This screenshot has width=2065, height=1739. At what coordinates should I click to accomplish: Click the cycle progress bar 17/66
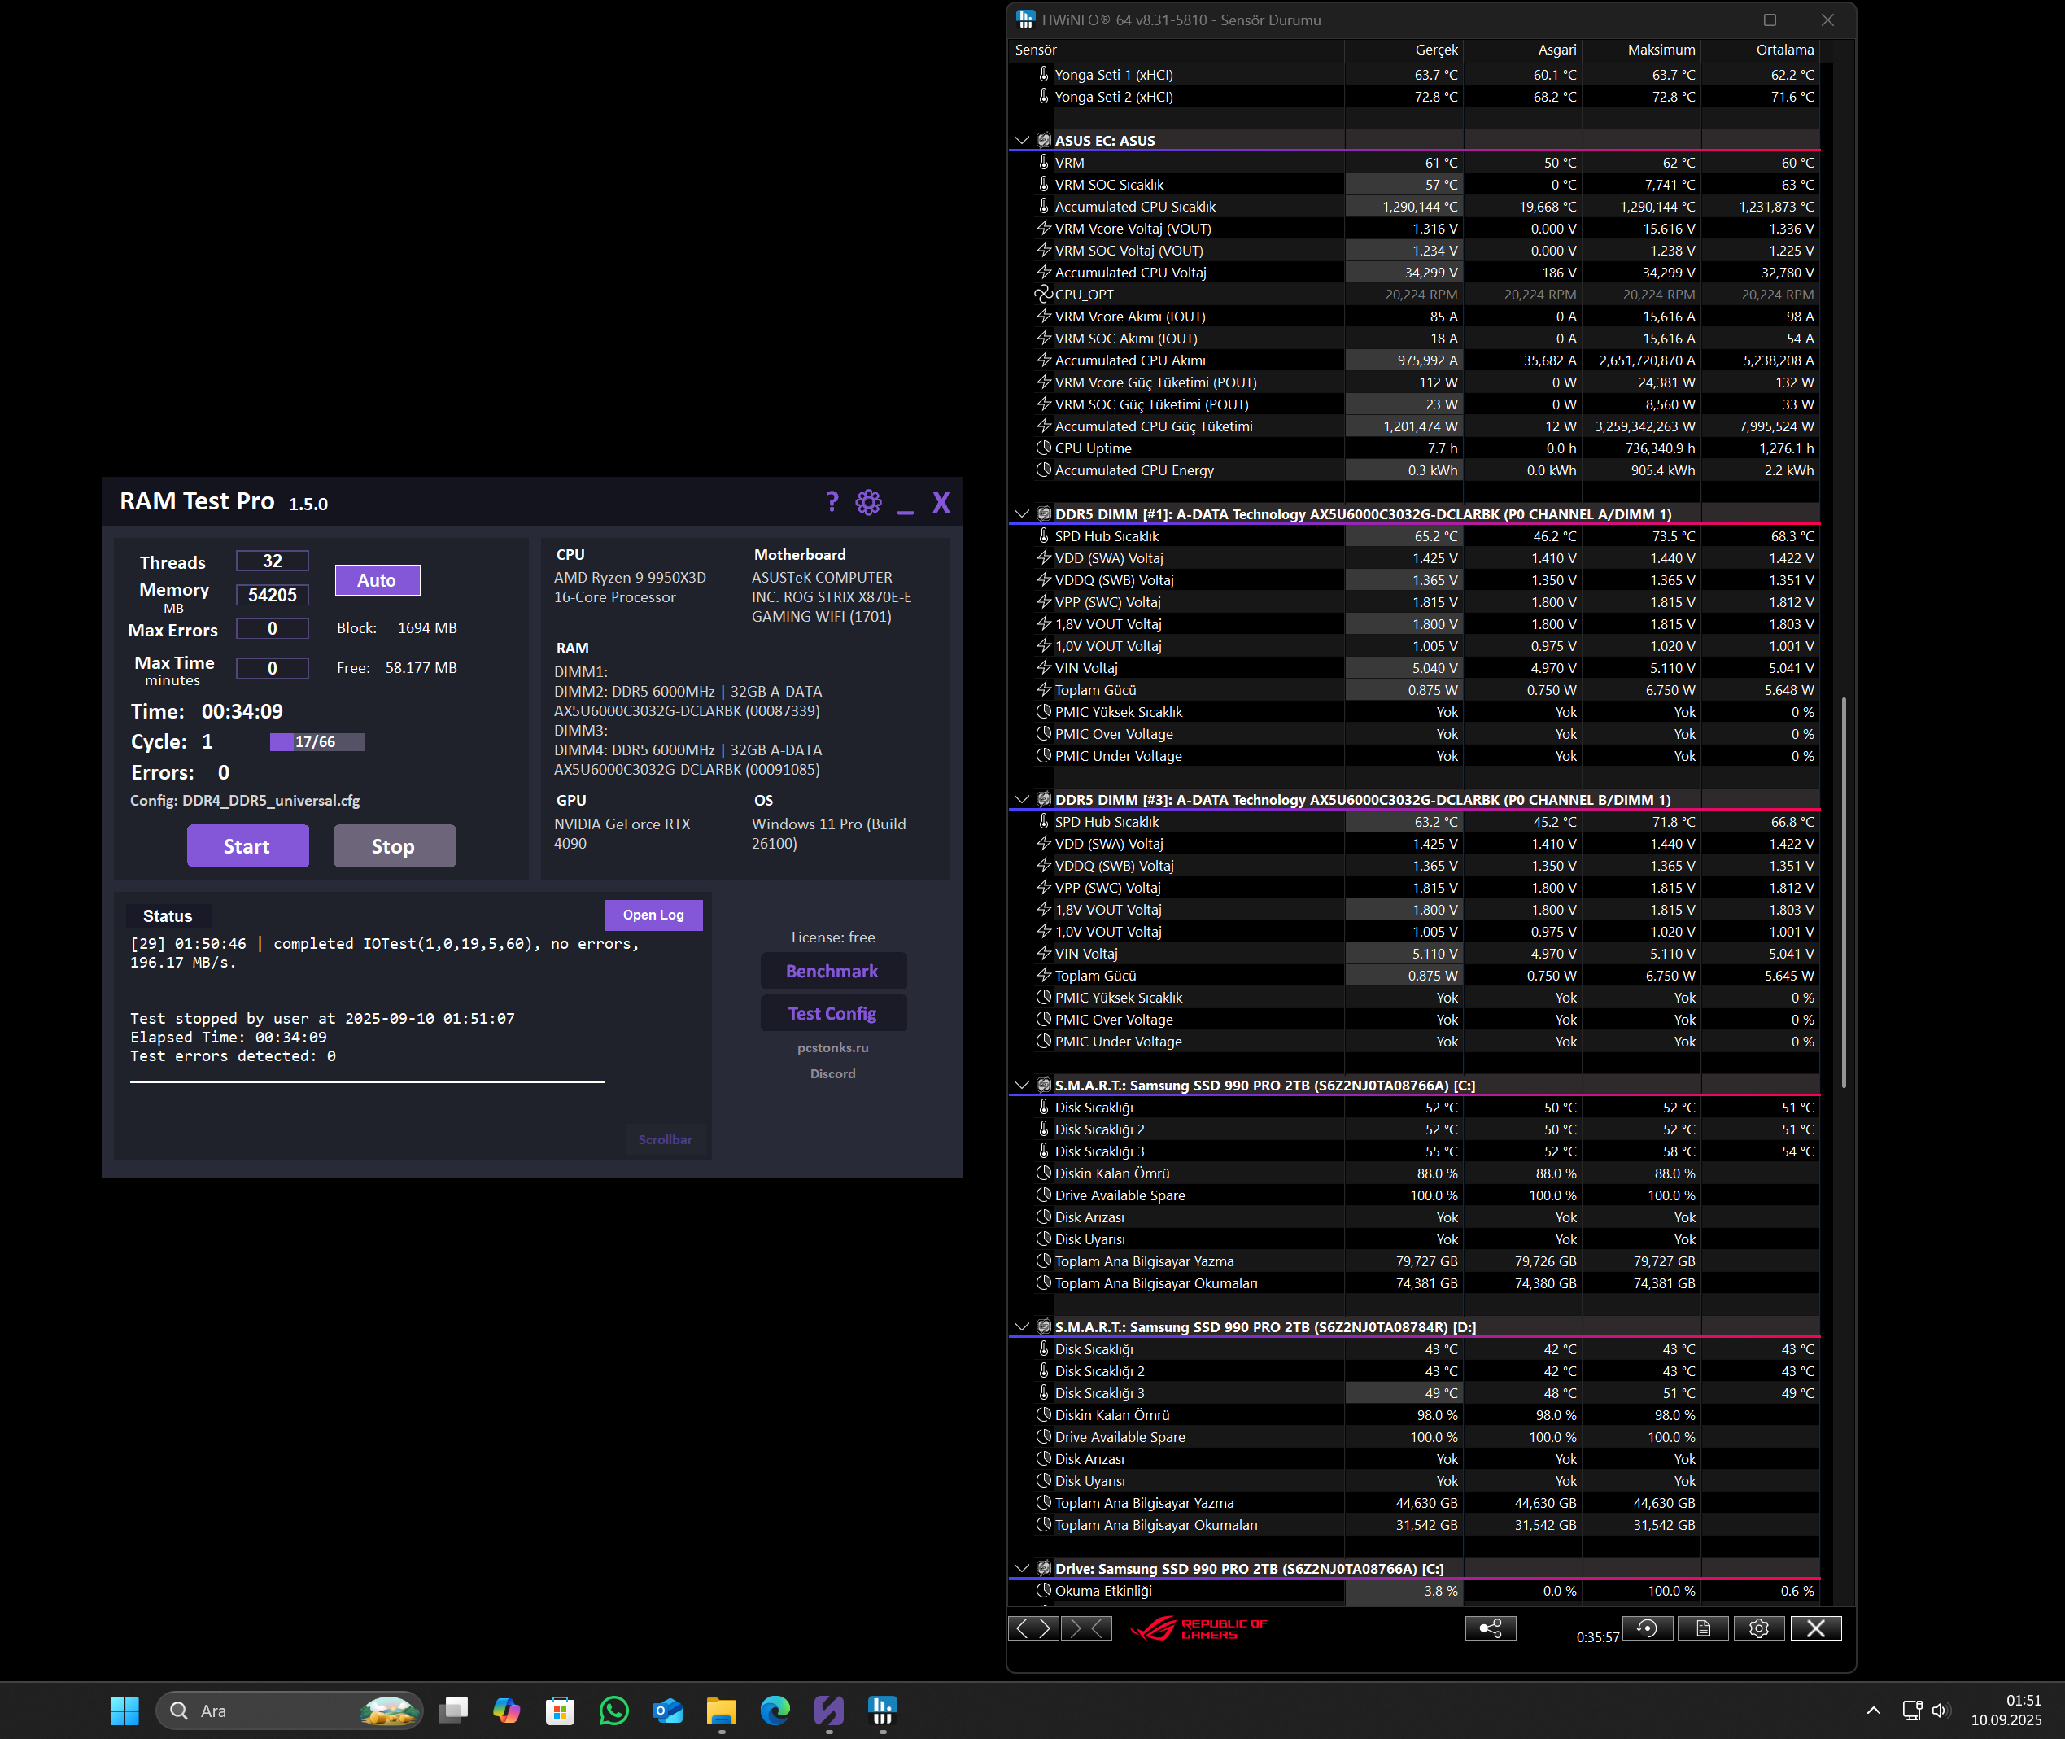tap(317, 742)
